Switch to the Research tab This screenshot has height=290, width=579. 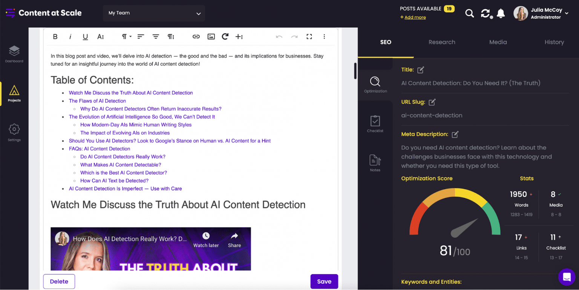(442, 42)
